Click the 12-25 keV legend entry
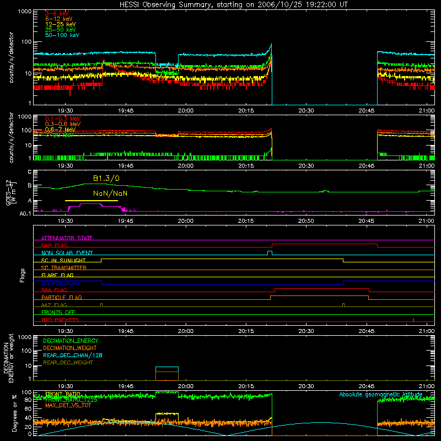Viewport: 441px width, 441px height. click(x=61, y=24)
